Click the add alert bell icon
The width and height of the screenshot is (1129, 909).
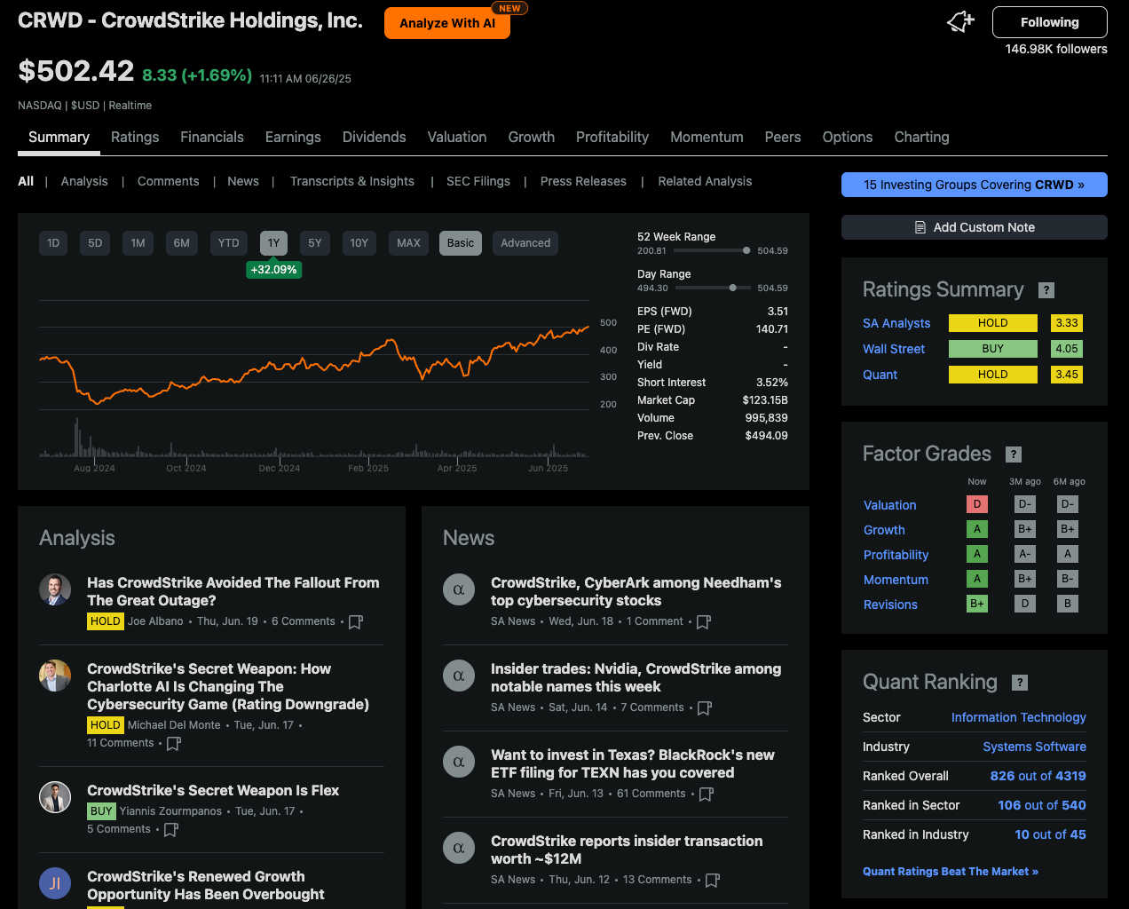coord(960,22)
